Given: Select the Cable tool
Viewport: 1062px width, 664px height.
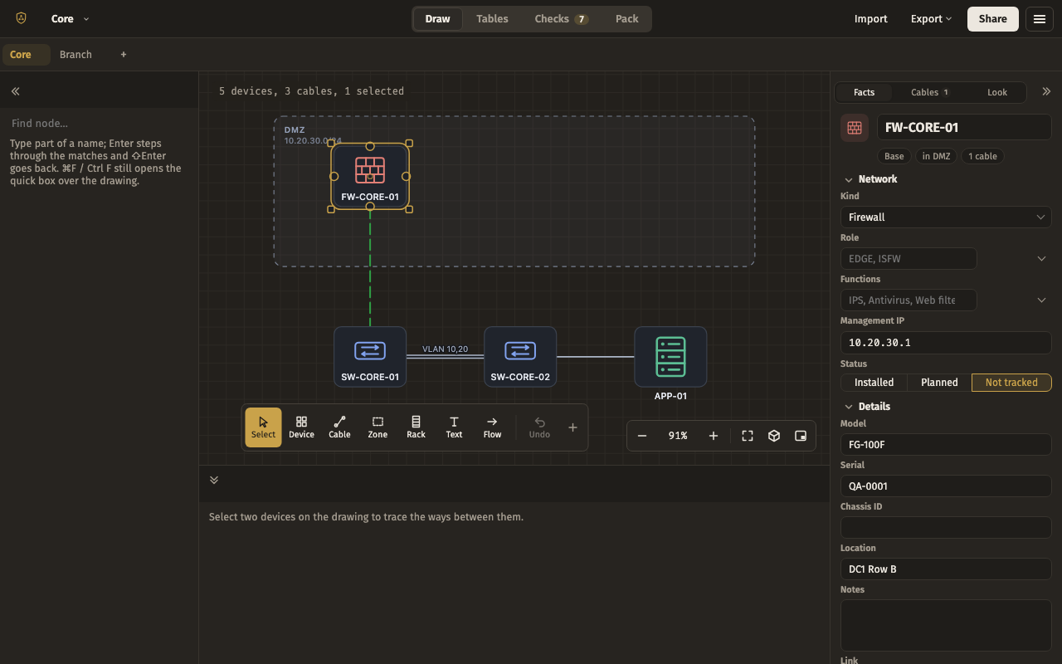Looking at the screenshot, I should pyautogui.click(x=339, y=427).
